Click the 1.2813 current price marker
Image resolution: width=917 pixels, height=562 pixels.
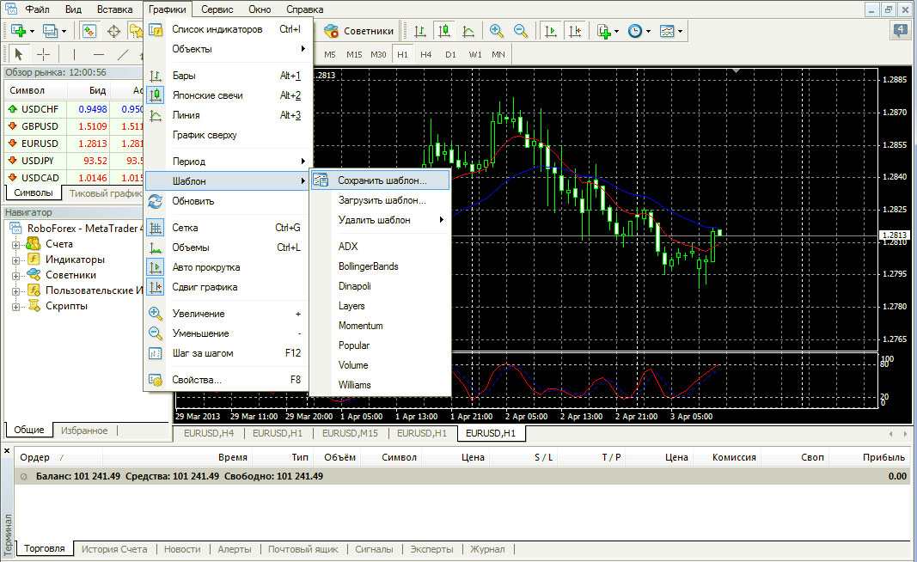(x=895, y=235)
